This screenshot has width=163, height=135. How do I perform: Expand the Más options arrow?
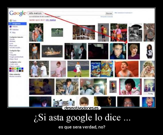[x=10, y=32]
